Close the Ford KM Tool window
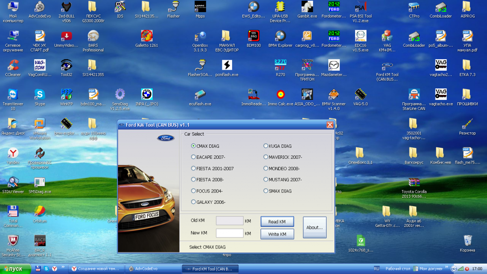The width and height of the screenshot is (487, 274). click(330, 125)
